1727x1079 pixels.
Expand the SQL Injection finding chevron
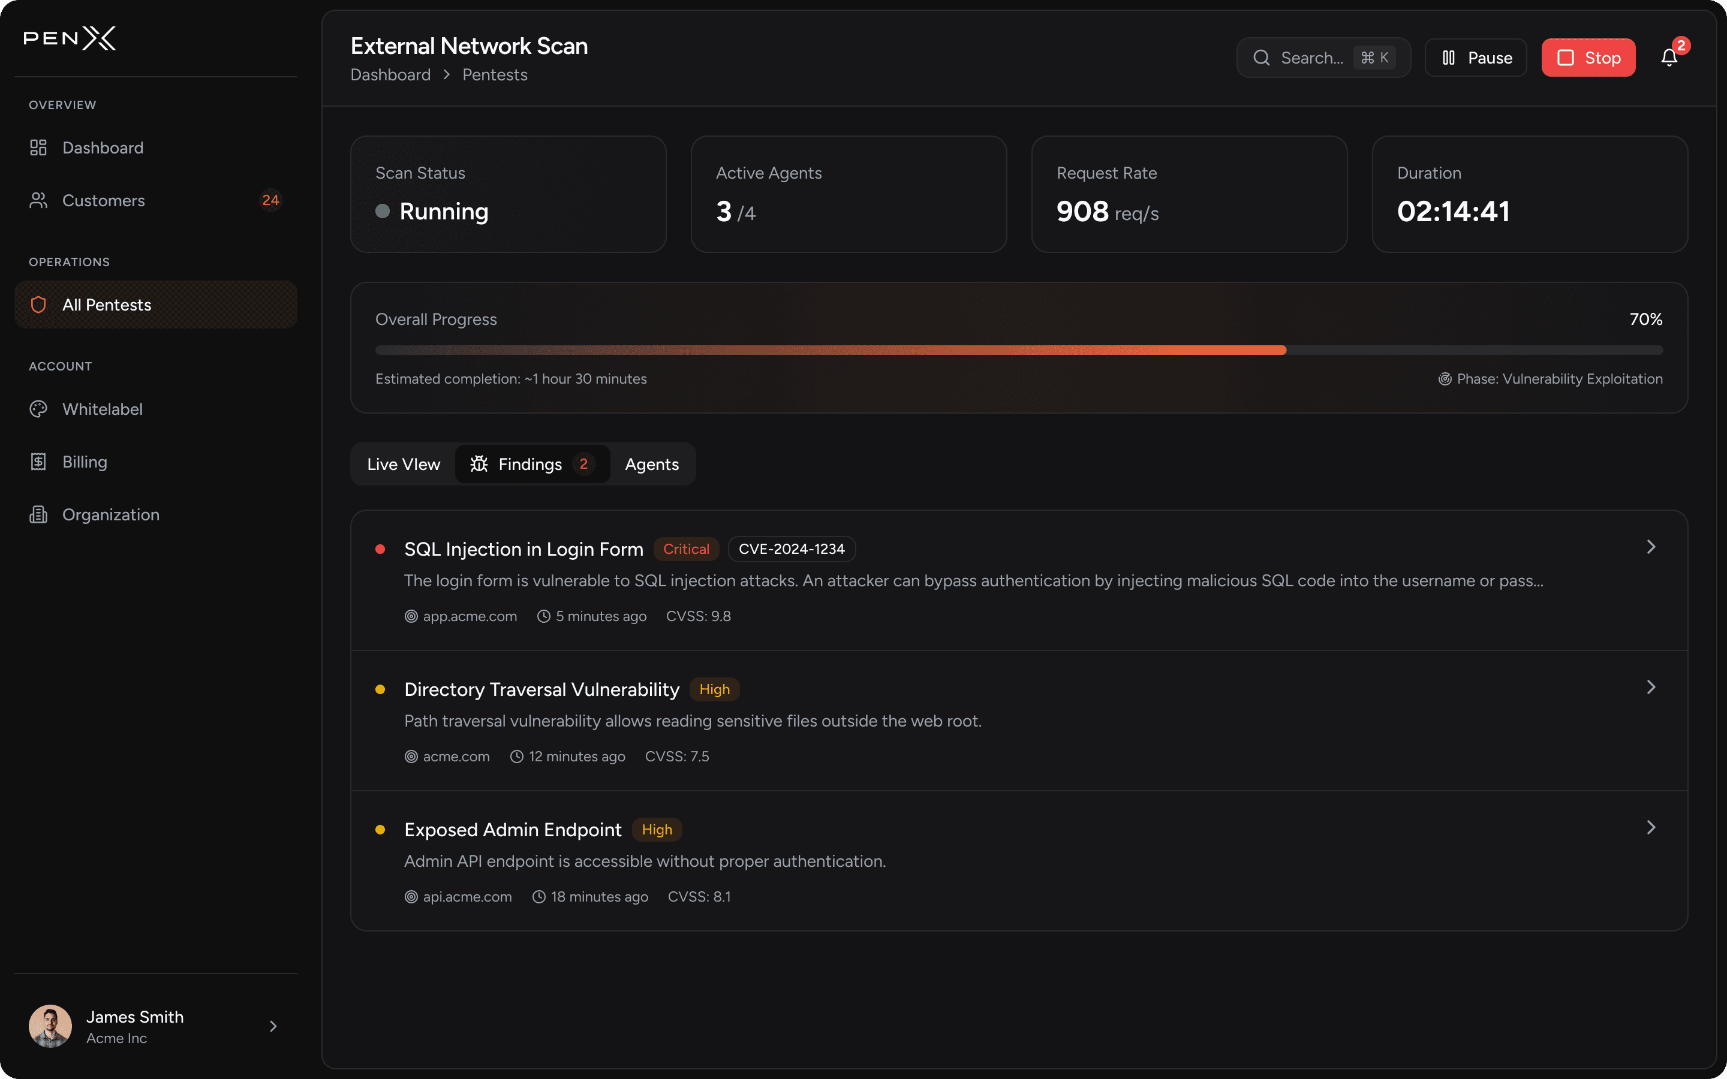click(1651, 547)
